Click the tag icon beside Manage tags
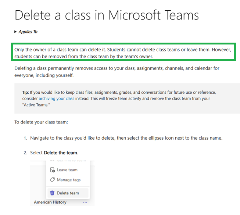The height and width of the screenshot is (215, 240). coord(52,180)
